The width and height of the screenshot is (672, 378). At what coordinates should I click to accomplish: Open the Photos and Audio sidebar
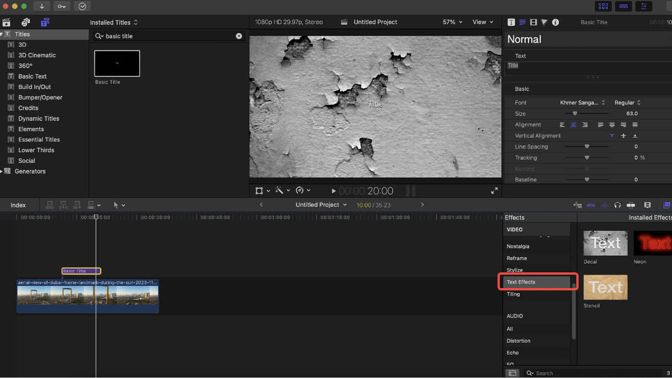[25, 22]
